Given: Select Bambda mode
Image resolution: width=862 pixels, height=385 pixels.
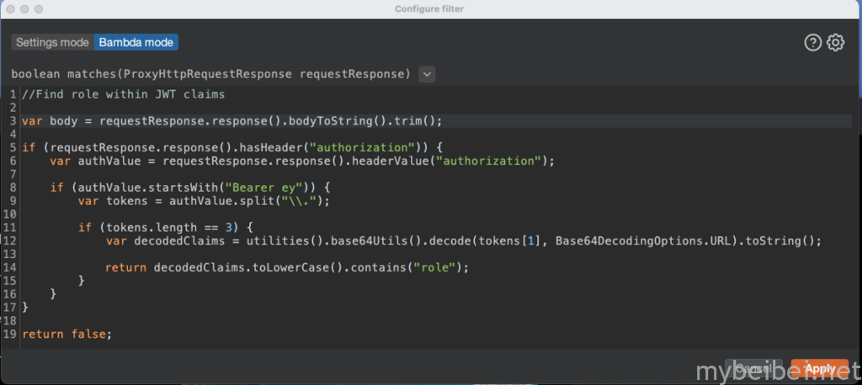Looking at the screenshot, I should pos(136,42).
